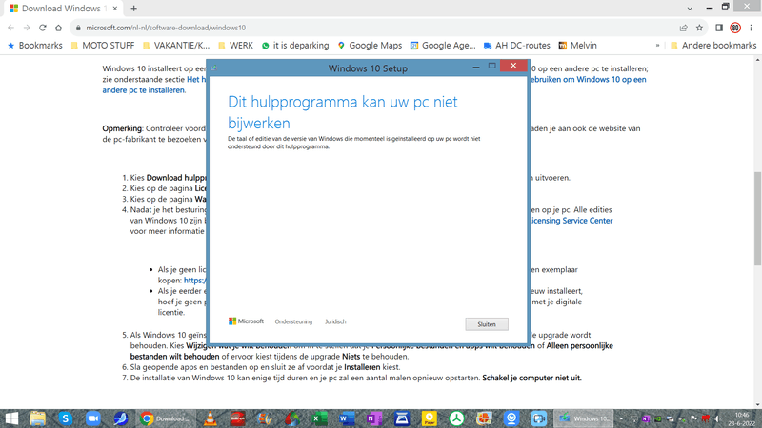762x428 pixels.
Task: Bookmark this page with the star icon
Action: [699, 28]
